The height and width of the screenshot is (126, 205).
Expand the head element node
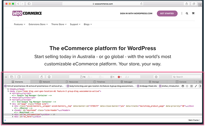click(x=8, y=89)
